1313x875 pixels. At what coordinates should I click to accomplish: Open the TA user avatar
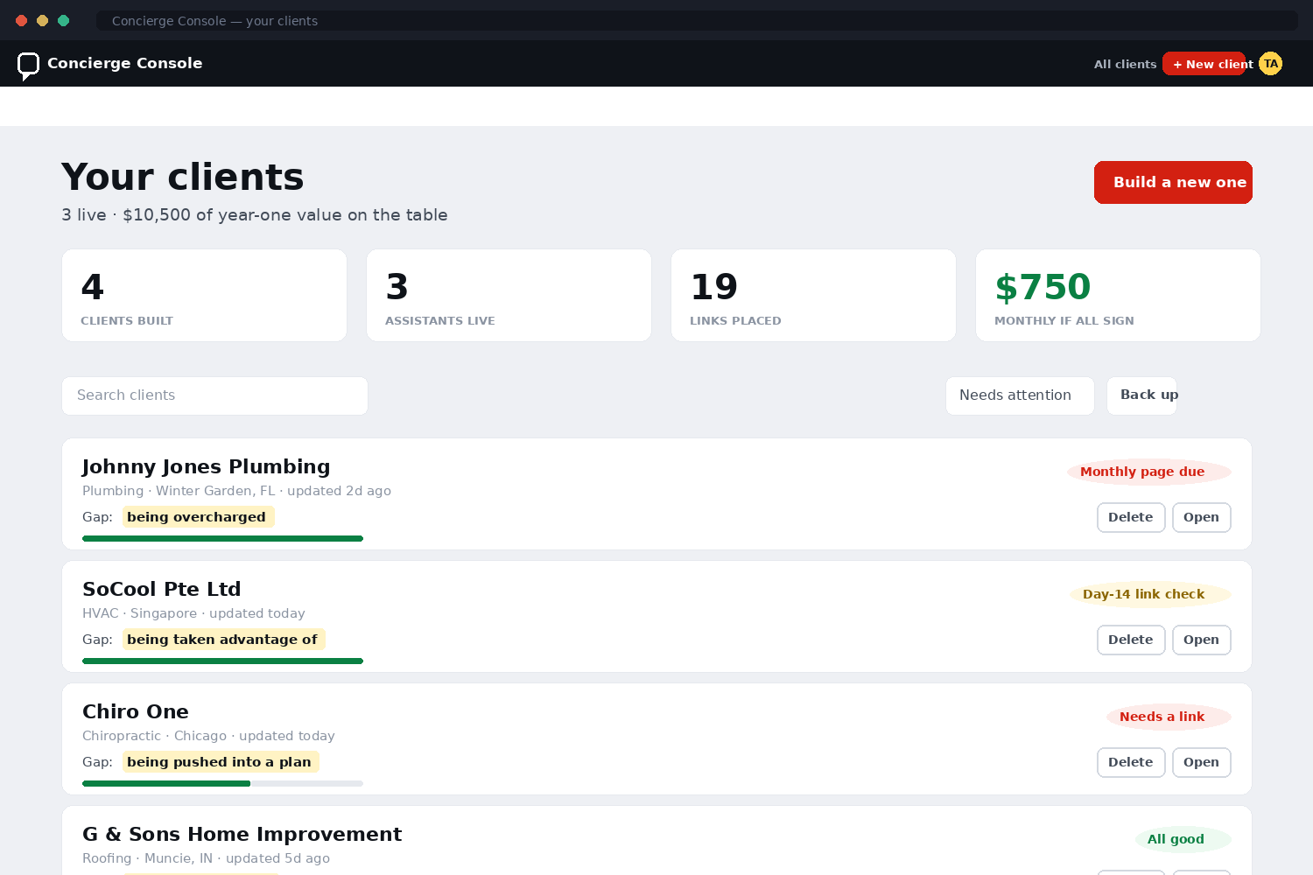[x=1270, y=64]
